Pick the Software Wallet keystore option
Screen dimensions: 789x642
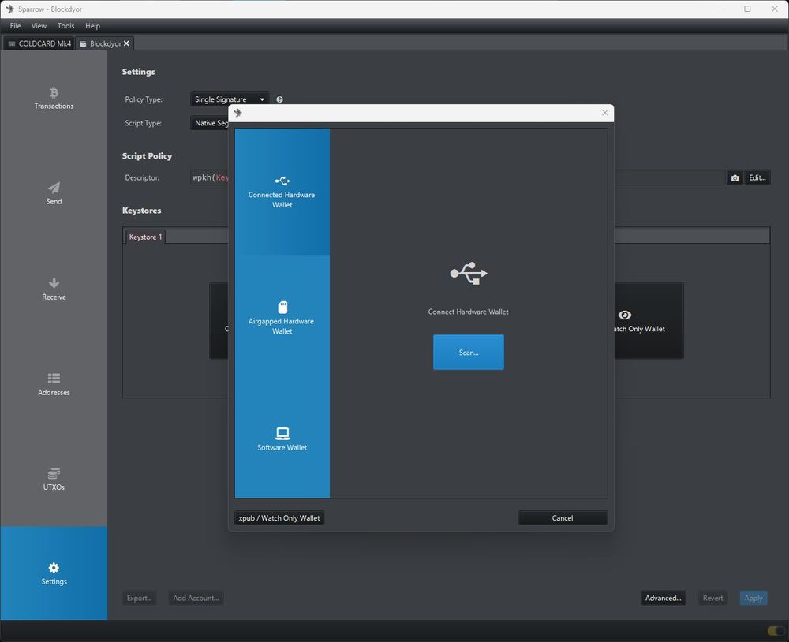pos(282,440)
